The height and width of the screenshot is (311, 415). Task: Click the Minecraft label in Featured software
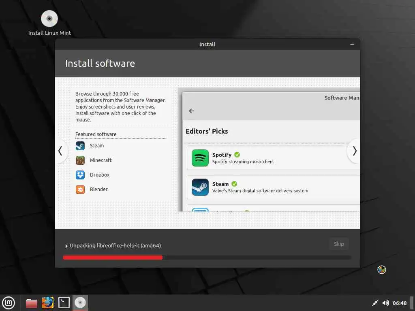point(101,160)
